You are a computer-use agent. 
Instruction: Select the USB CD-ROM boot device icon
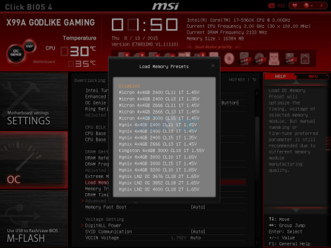click(260, 59)
